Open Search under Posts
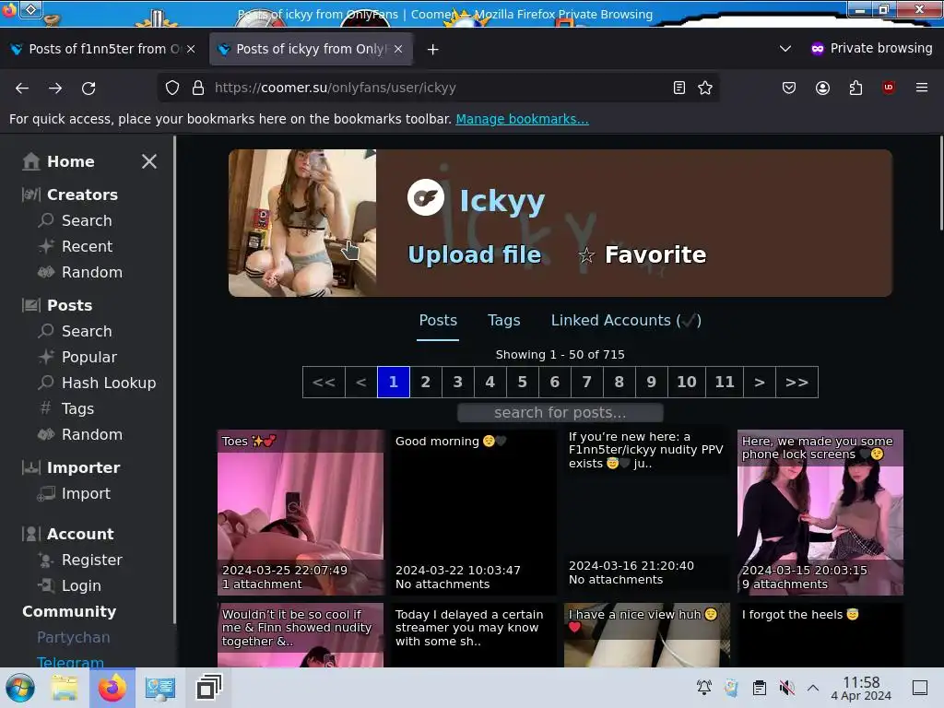The width and height of the screenshot is (944, 708). [76, 331]
